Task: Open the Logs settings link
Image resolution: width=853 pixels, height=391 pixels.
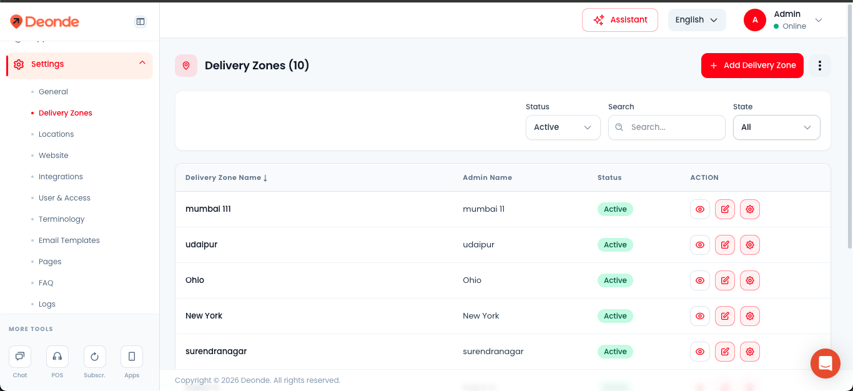Action: coord(47,304)
